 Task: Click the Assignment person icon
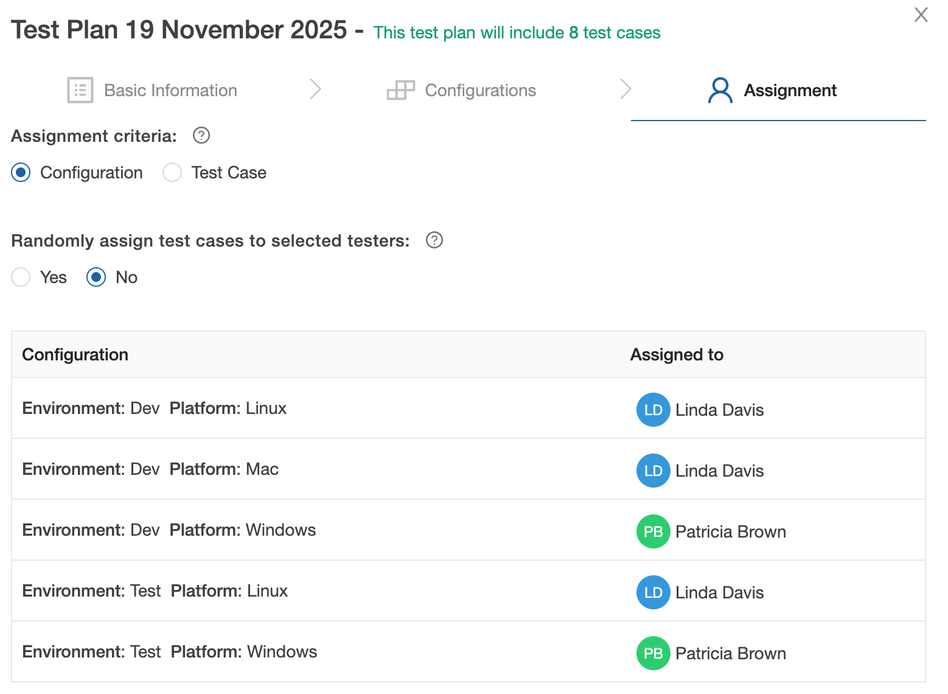[x=720, y=89]
